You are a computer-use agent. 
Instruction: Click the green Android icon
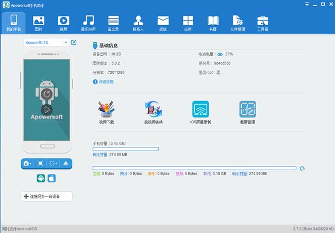tap(41, 178)
